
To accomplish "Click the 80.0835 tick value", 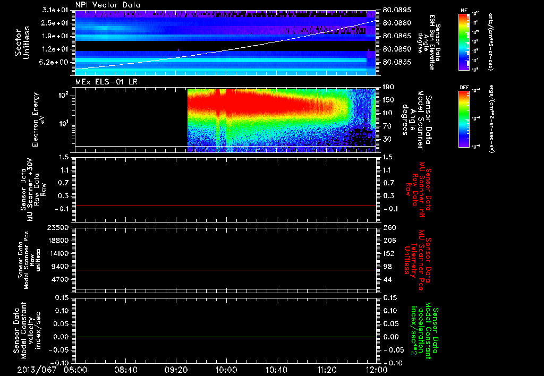I will tap(397, 62).
